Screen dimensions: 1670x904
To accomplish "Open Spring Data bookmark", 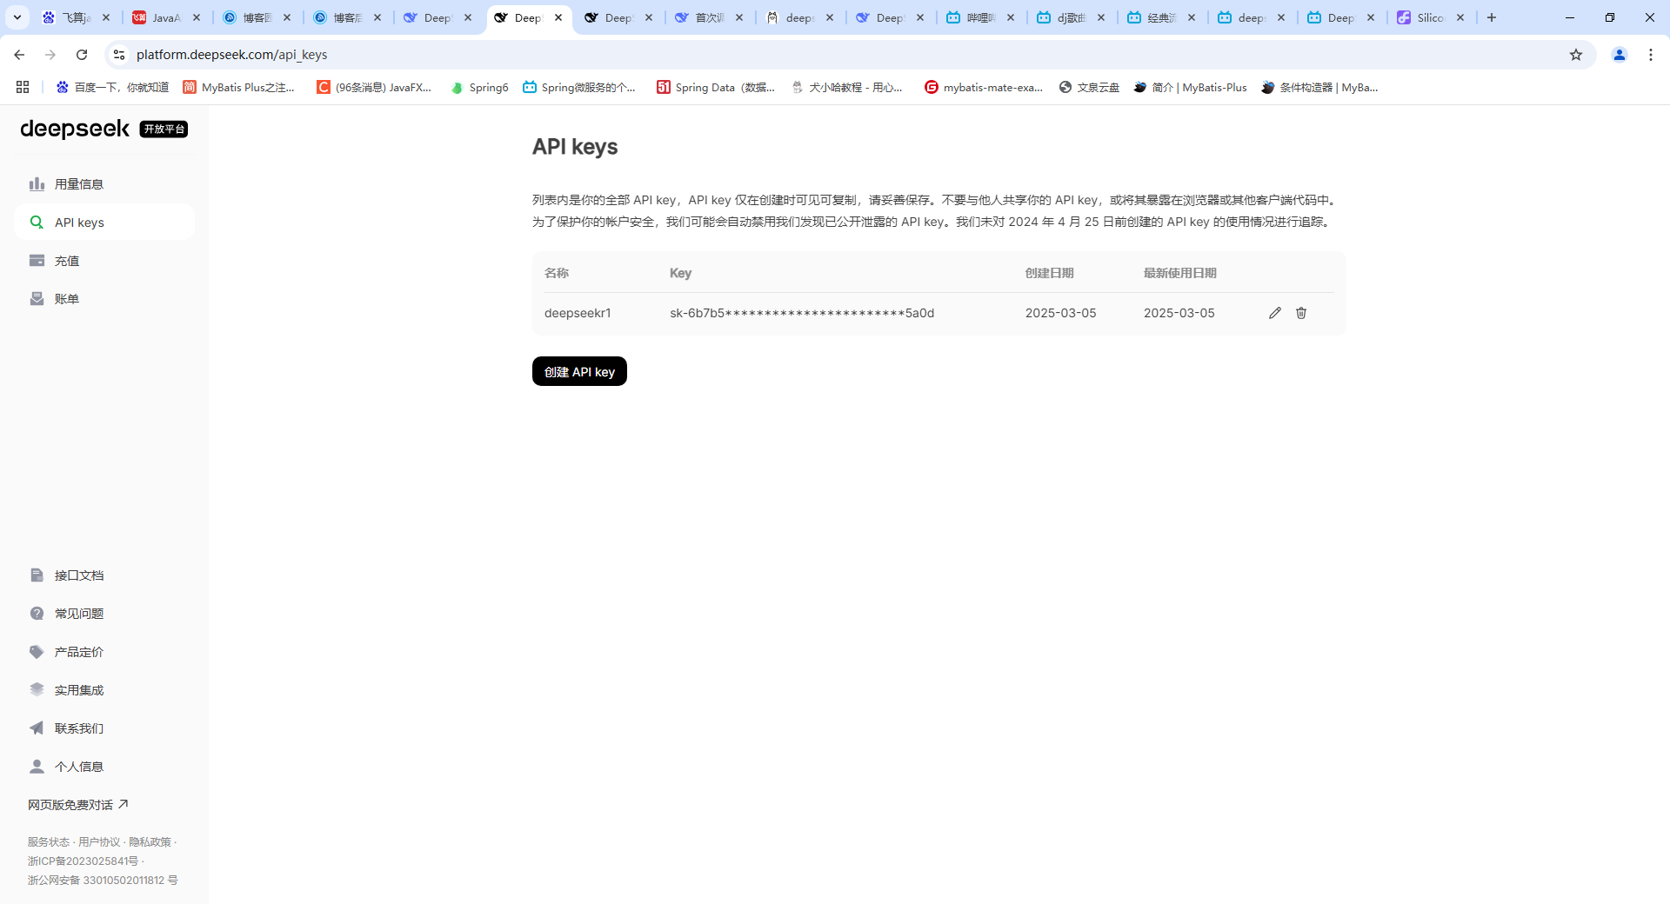I will [716, 87].
